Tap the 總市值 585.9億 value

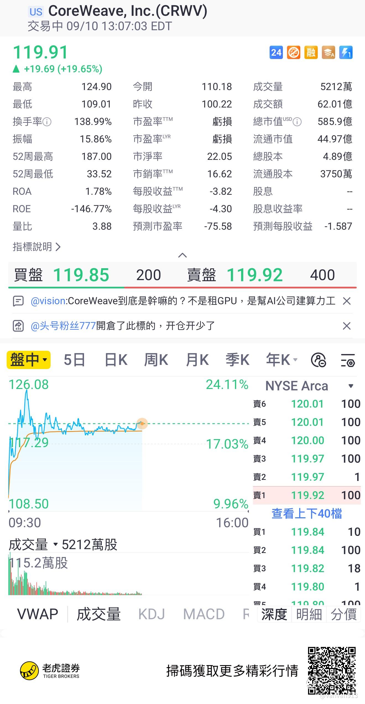(x=335, y=122)
